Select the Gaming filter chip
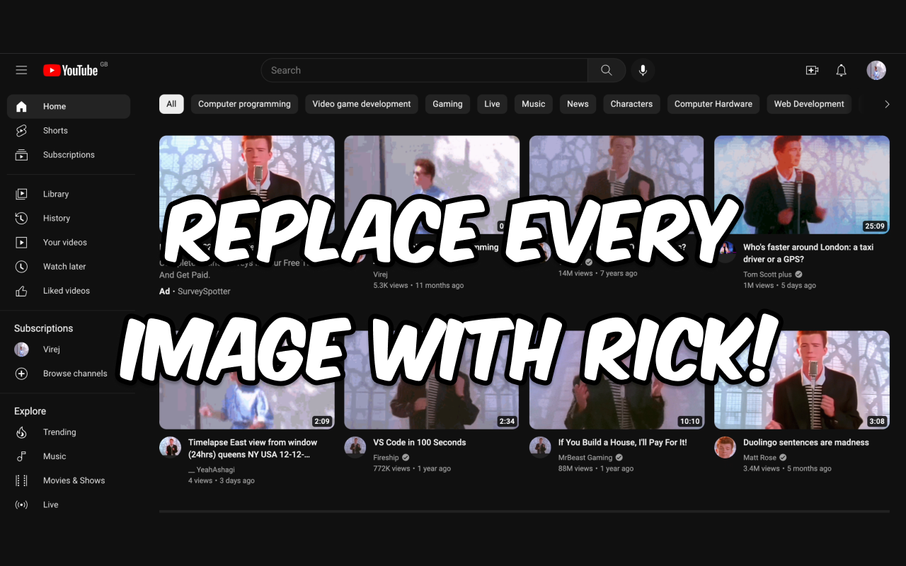 point(447,104)
